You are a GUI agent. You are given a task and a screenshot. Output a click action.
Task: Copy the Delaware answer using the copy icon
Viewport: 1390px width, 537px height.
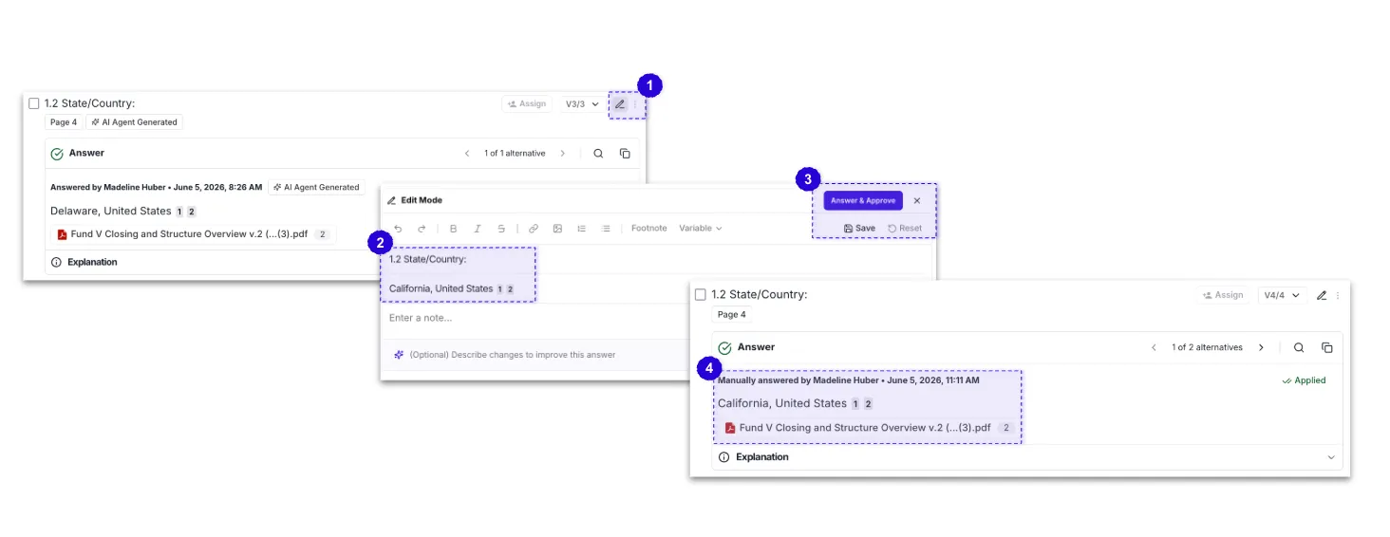(625, 154)
